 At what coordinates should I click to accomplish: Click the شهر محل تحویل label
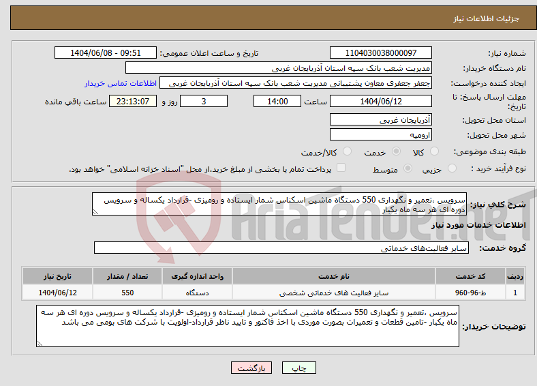pos(497,135)
